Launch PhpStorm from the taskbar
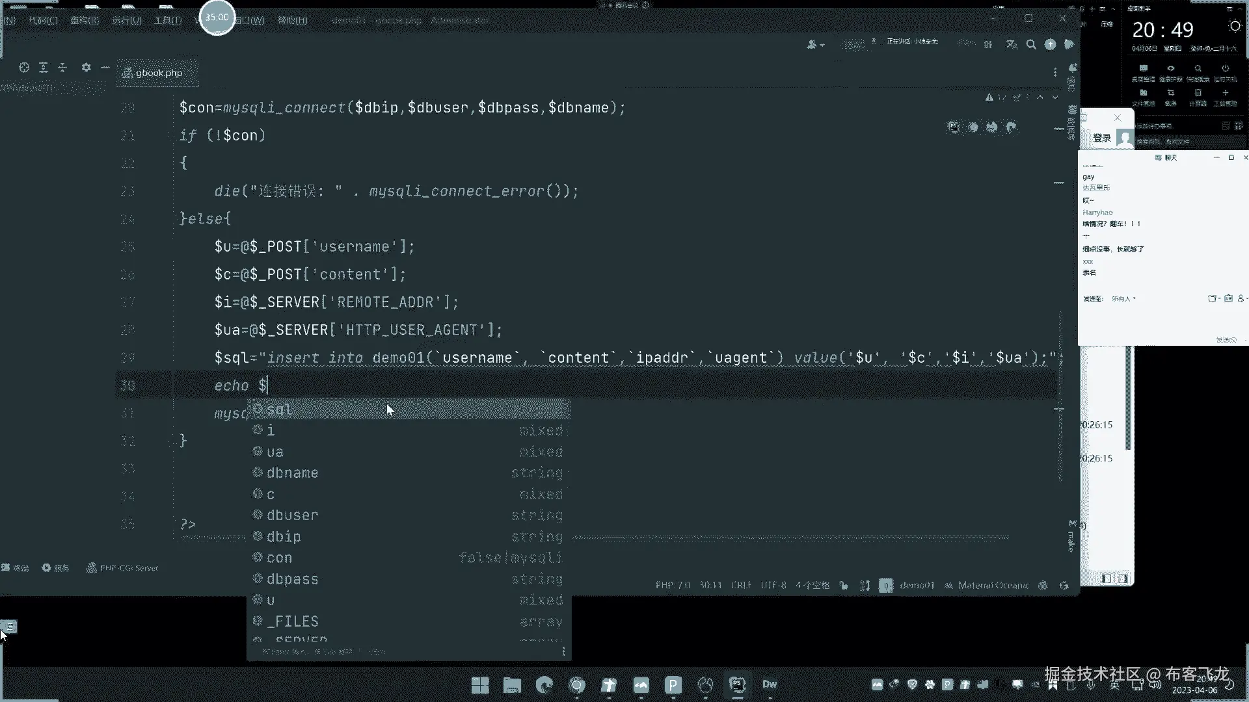 click(737, 684)
